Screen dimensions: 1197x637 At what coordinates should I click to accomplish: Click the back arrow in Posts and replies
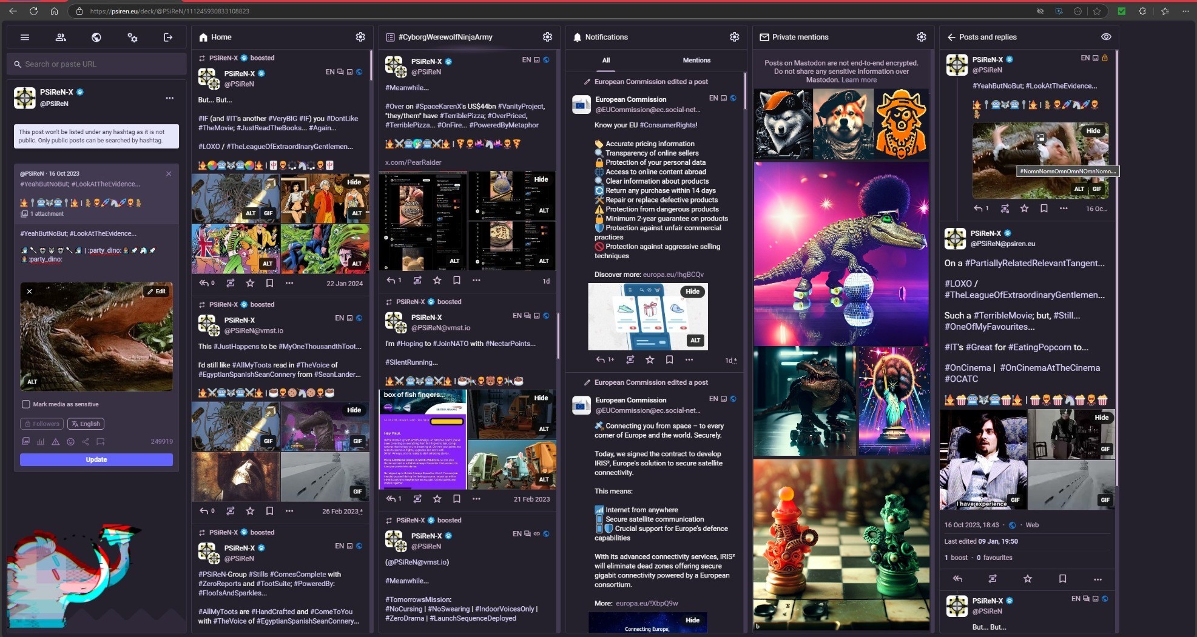[x=951, y=37]
